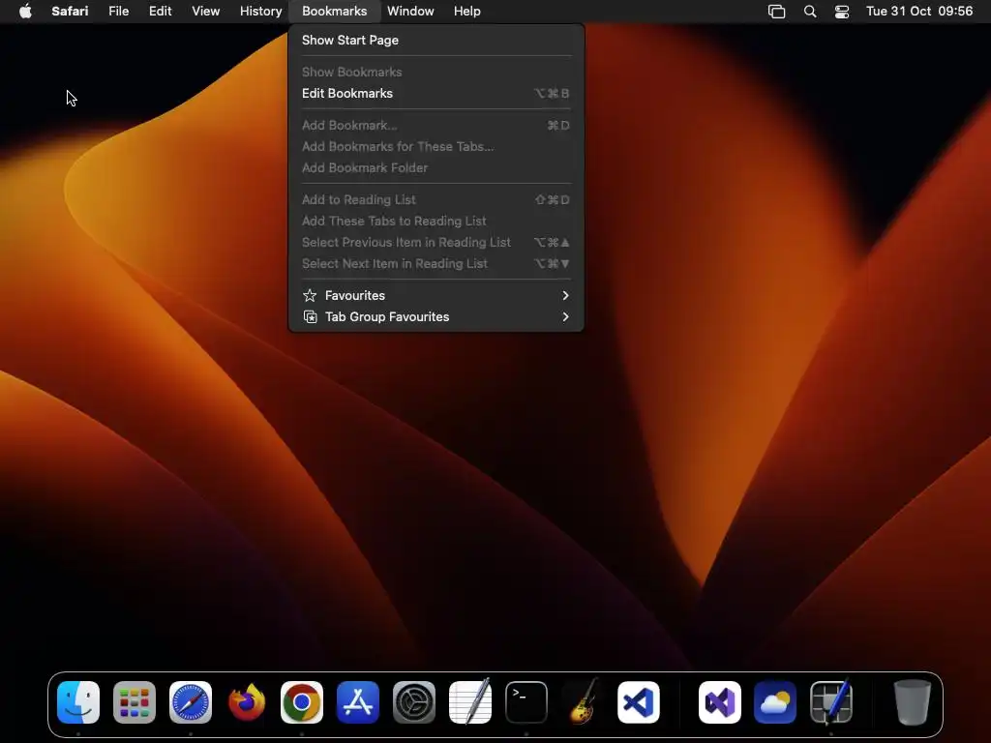Choose Add Bookmark… menu entry
Screen dimensions: 991x743
click(x=436, y=125)
